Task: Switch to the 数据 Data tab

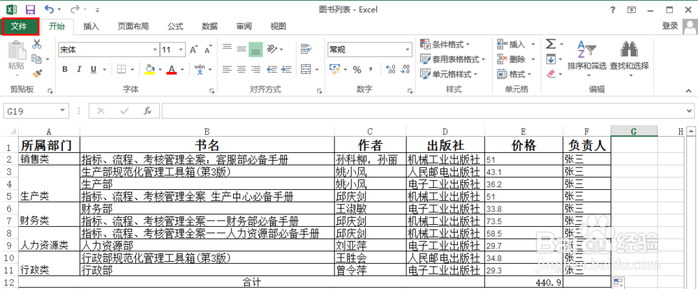Action: pos(209,27)
